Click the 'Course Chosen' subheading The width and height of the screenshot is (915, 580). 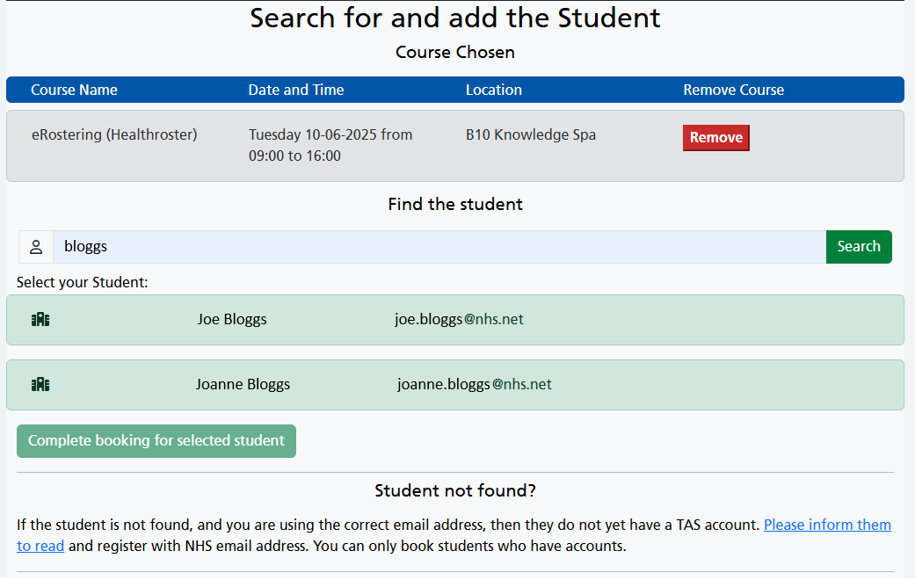454,52
